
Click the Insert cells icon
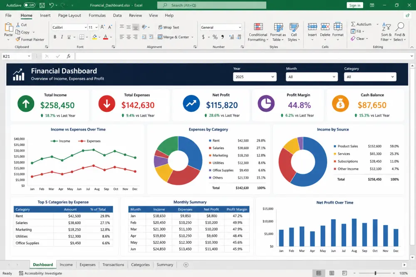click(312, 27)
